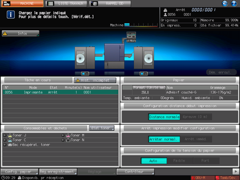The image size is (240, 180).
Task: Click the Toner M magenta cartridge icon
Action: [68, 135]
